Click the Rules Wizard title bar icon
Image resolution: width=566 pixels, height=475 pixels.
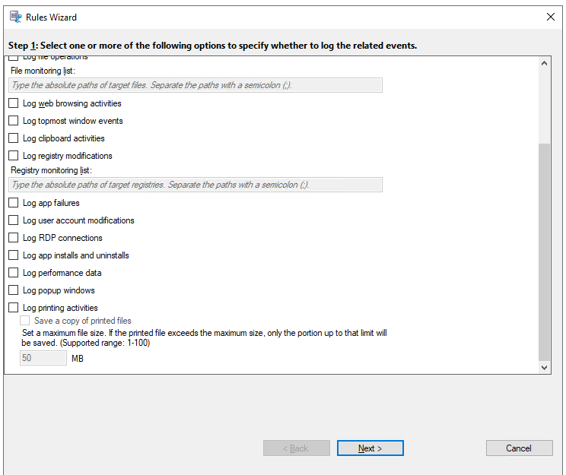click(x=15, y=17)
